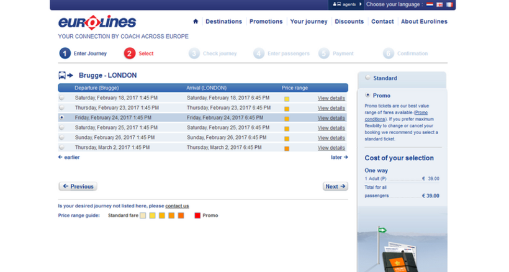Switch language via the French flag
The width and height of the screenshot is (509, 272).
pyautogui.click(x=449, y=4)
